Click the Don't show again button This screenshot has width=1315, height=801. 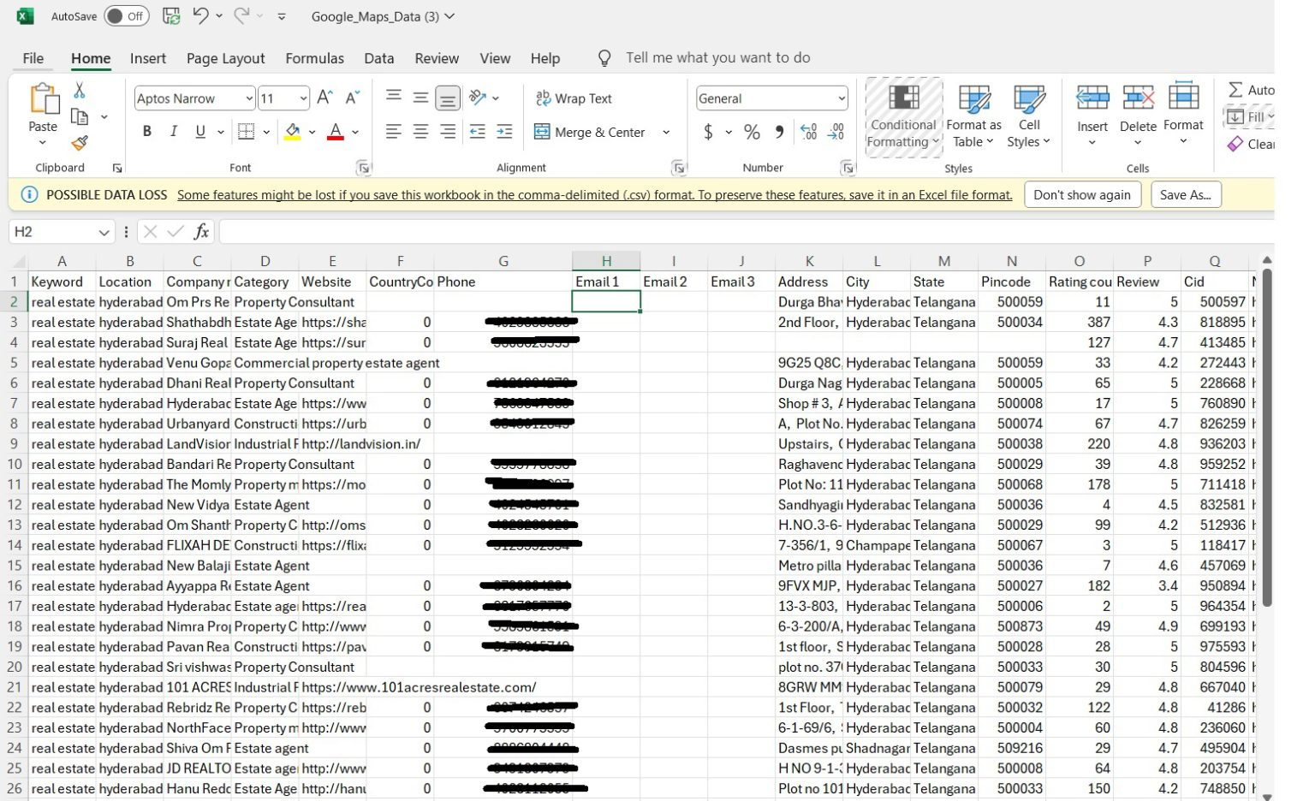point(1081,194)
